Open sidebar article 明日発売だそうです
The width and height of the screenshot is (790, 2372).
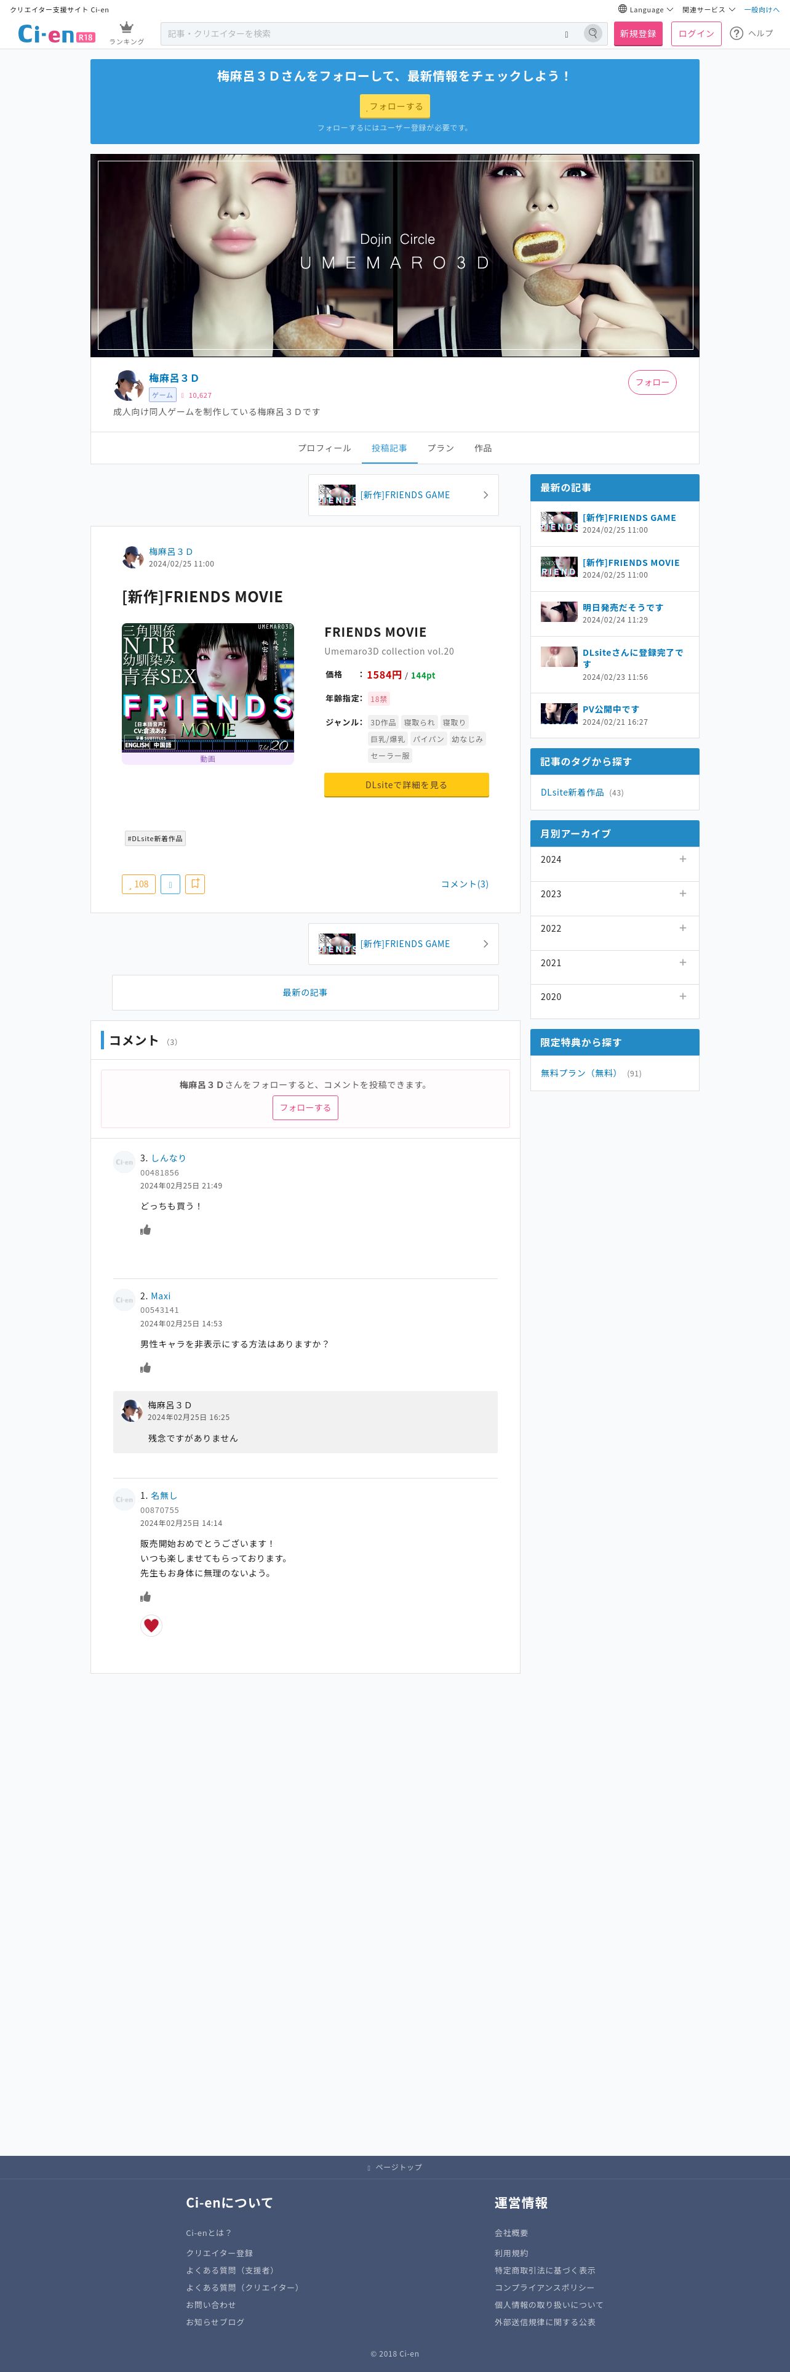623,608
